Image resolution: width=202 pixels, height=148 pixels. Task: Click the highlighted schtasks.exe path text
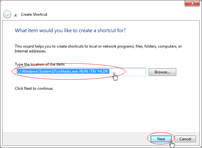click(x=63, y=71)
